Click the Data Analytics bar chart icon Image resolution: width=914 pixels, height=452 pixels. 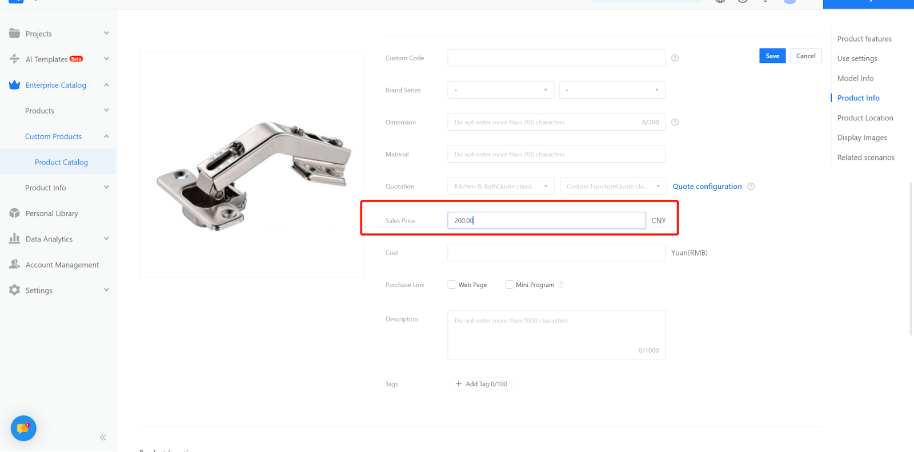pos(14,239)
